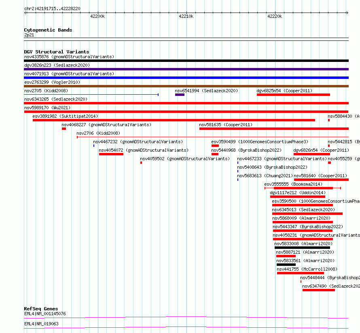Click the nsv5833008 Almarri2020 label
The image size is (360, 333).
pyautogui.click(x=303, y=244)
